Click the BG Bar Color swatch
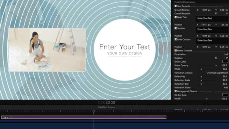The image size is (229, 129). tap(225, 95)
